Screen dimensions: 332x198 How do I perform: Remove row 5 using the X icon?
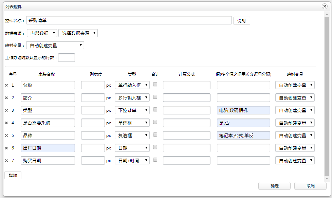6,136
